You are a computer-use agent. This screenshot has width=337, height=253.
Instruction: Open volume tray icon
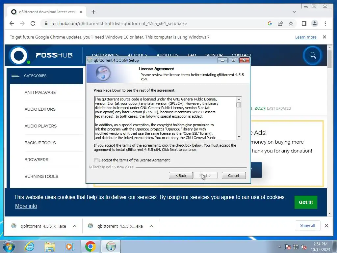[x=304, y=247]
